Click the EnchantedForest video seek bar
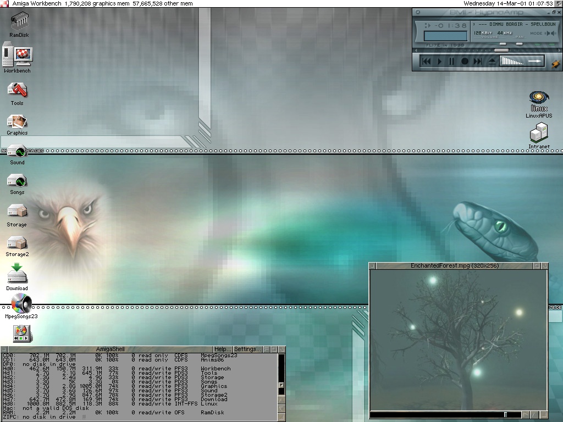This screenshot has width=563, height=422. pos(440,415)
